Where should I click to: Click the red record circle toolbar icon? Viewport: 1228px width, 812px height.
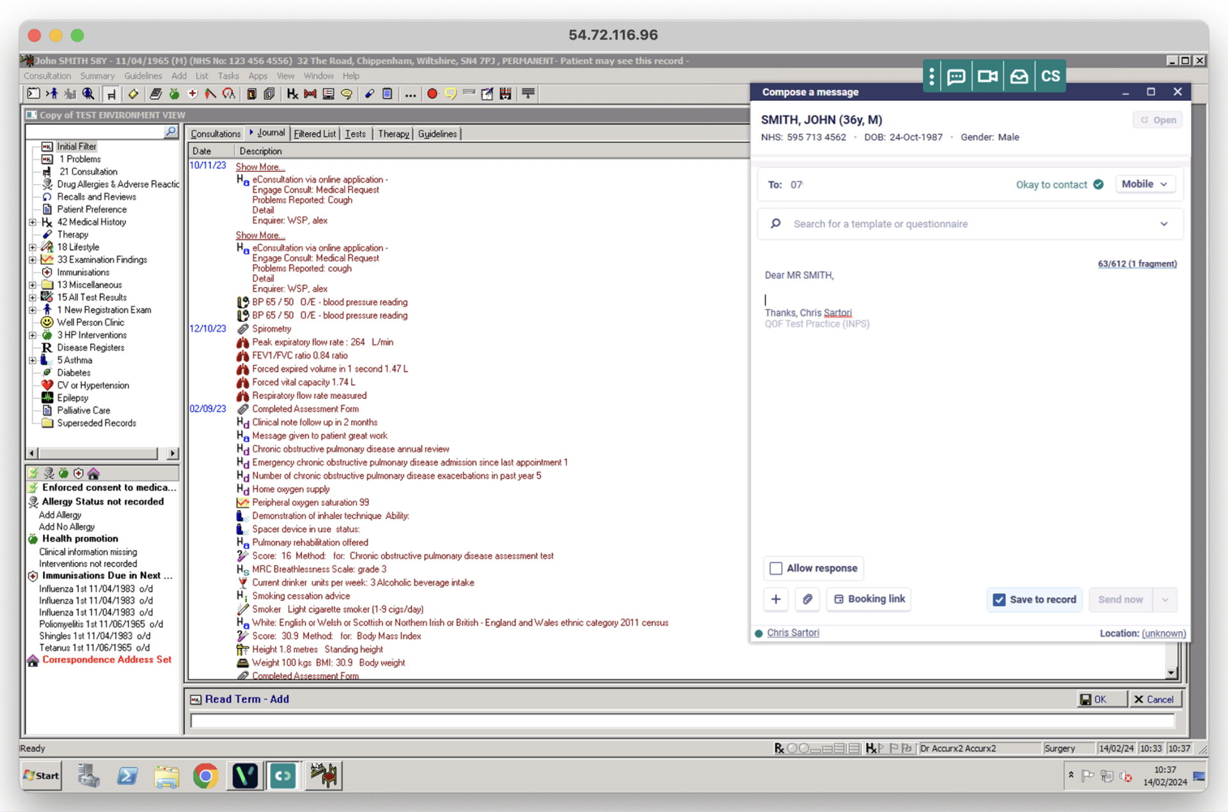(x=432, y=94)
